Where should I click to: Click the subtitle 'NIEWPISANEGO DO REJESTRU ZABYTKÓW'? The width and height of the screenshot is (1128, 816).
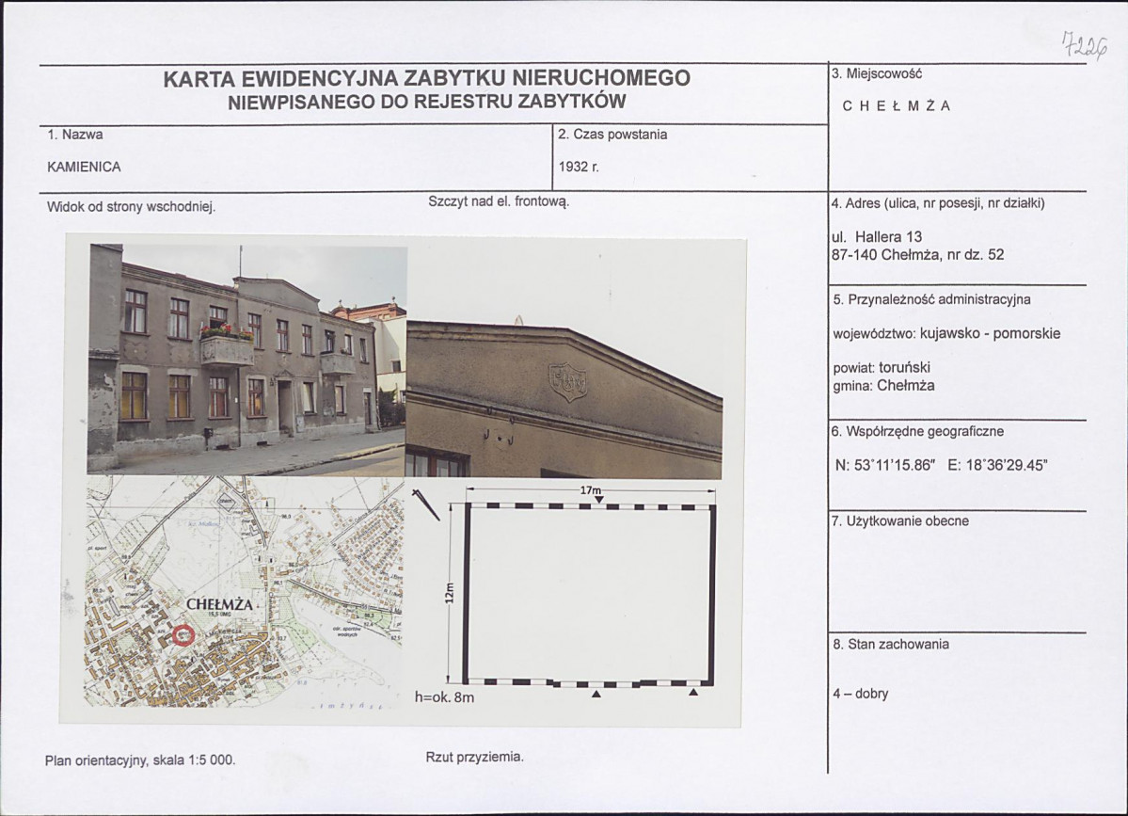426,102
